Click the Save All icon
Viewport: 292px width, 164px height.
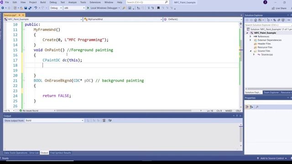coord(30,8)
